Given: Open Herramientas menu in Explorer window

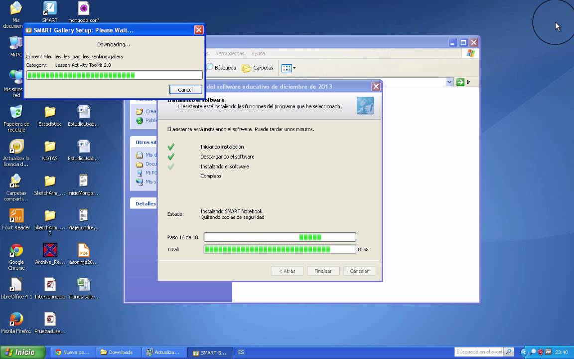Looking at the screenshot, I should [x=230, y=53].
